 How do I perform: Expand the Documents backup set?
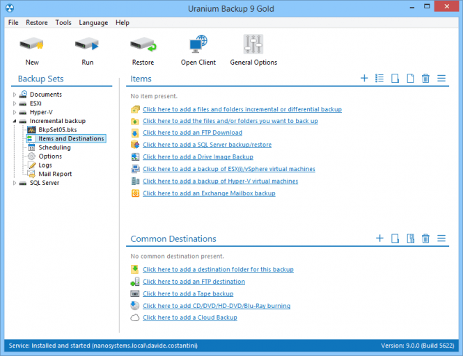15,95
